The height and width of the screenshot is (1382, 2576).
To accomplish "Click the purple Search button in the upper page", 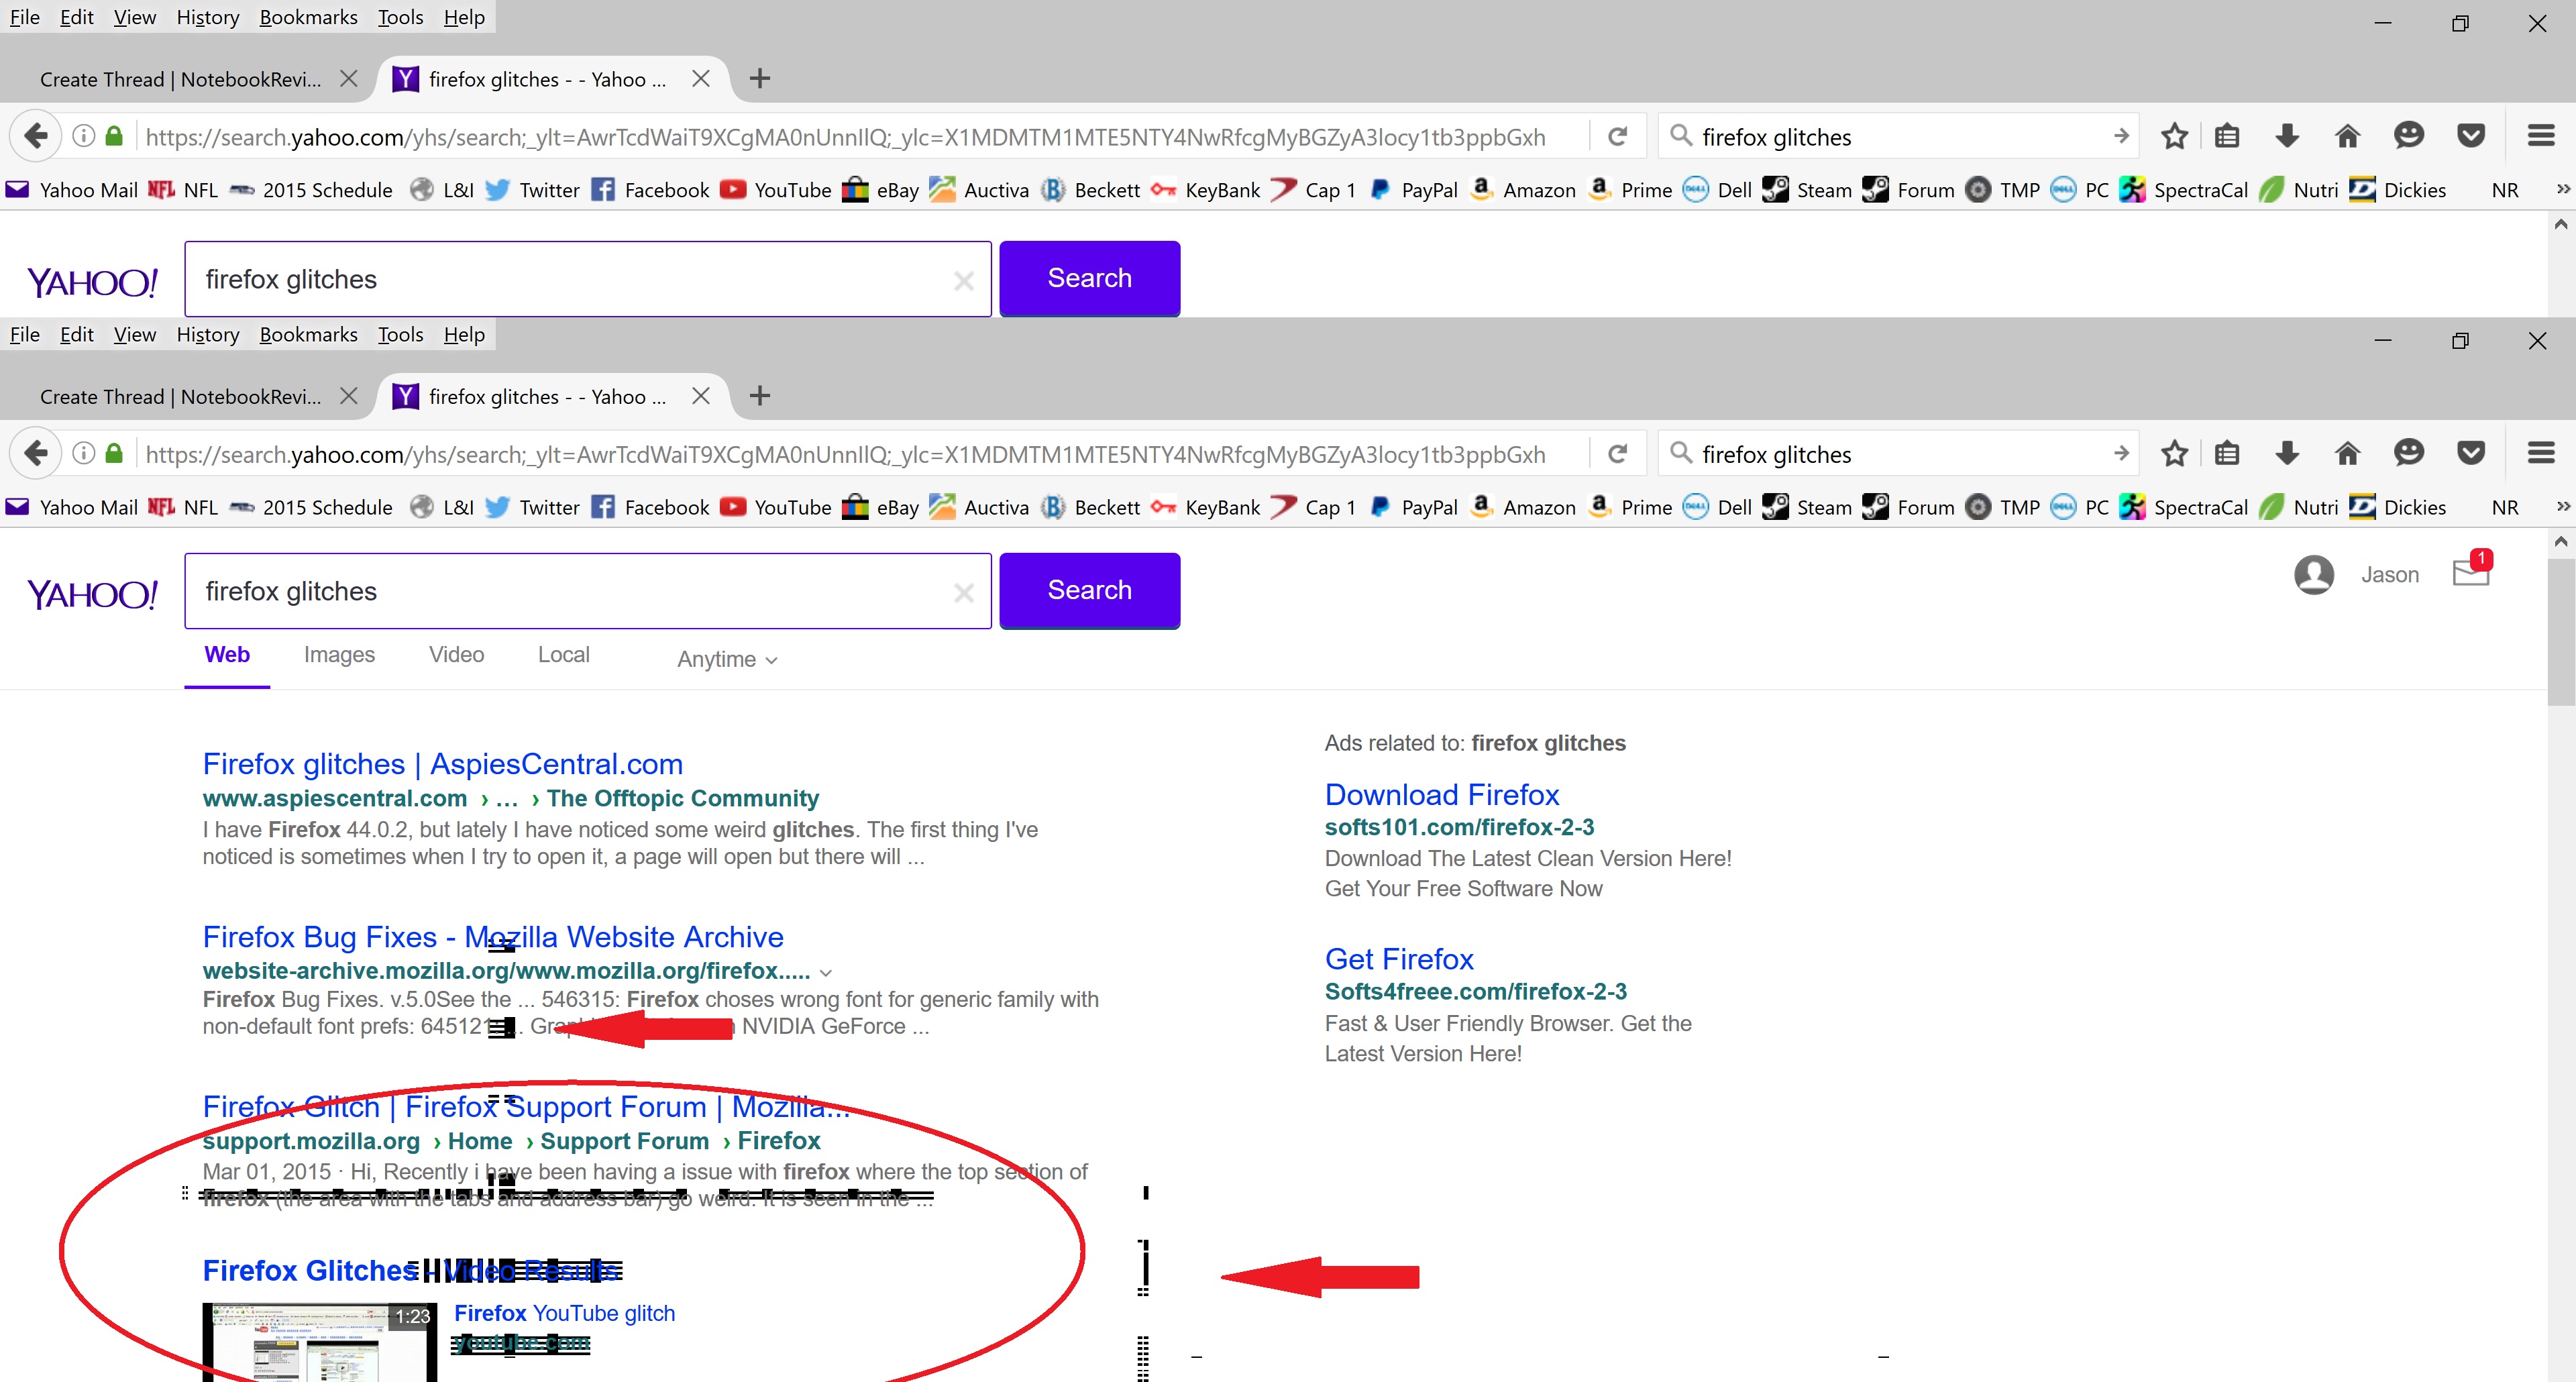I will [1089, 278].
